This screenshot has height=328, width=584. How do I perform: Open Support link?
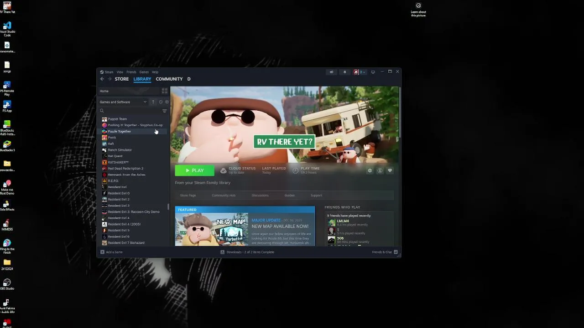[316, 195]
